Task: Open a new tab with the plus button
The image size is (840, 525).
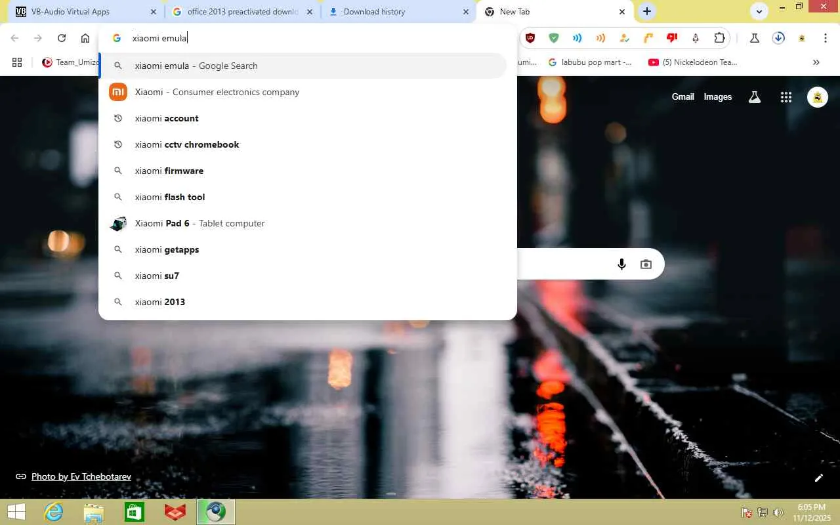Action: coord(647,11)
